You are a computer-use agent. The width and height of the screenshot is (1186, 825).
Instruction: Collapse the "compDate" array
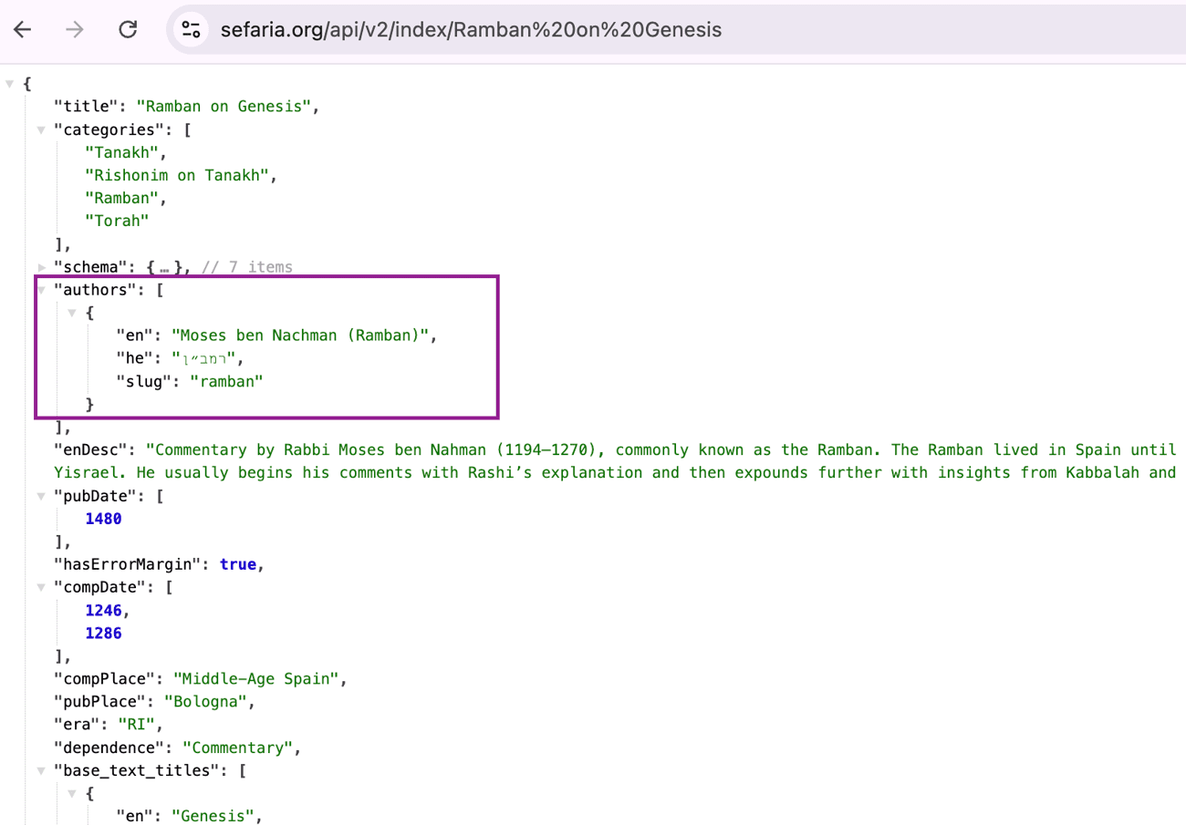tap(41, 587)
